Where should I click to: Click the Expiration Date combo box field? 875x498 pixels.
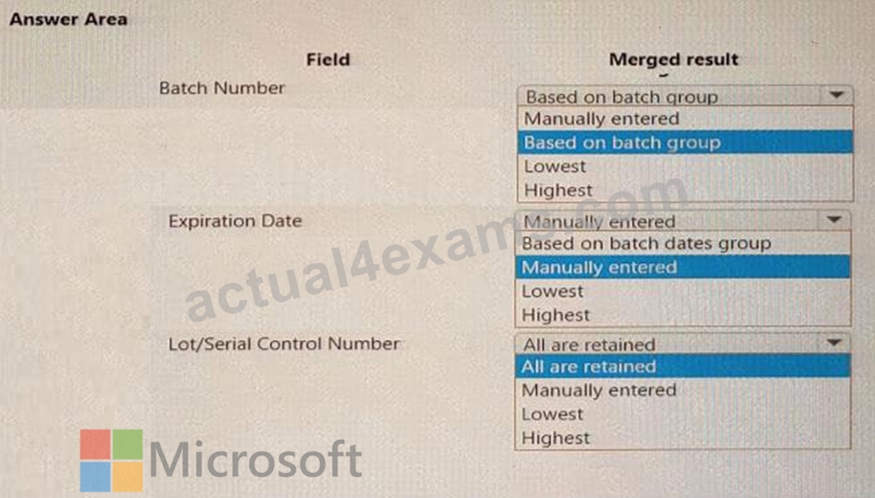(683, 220)
